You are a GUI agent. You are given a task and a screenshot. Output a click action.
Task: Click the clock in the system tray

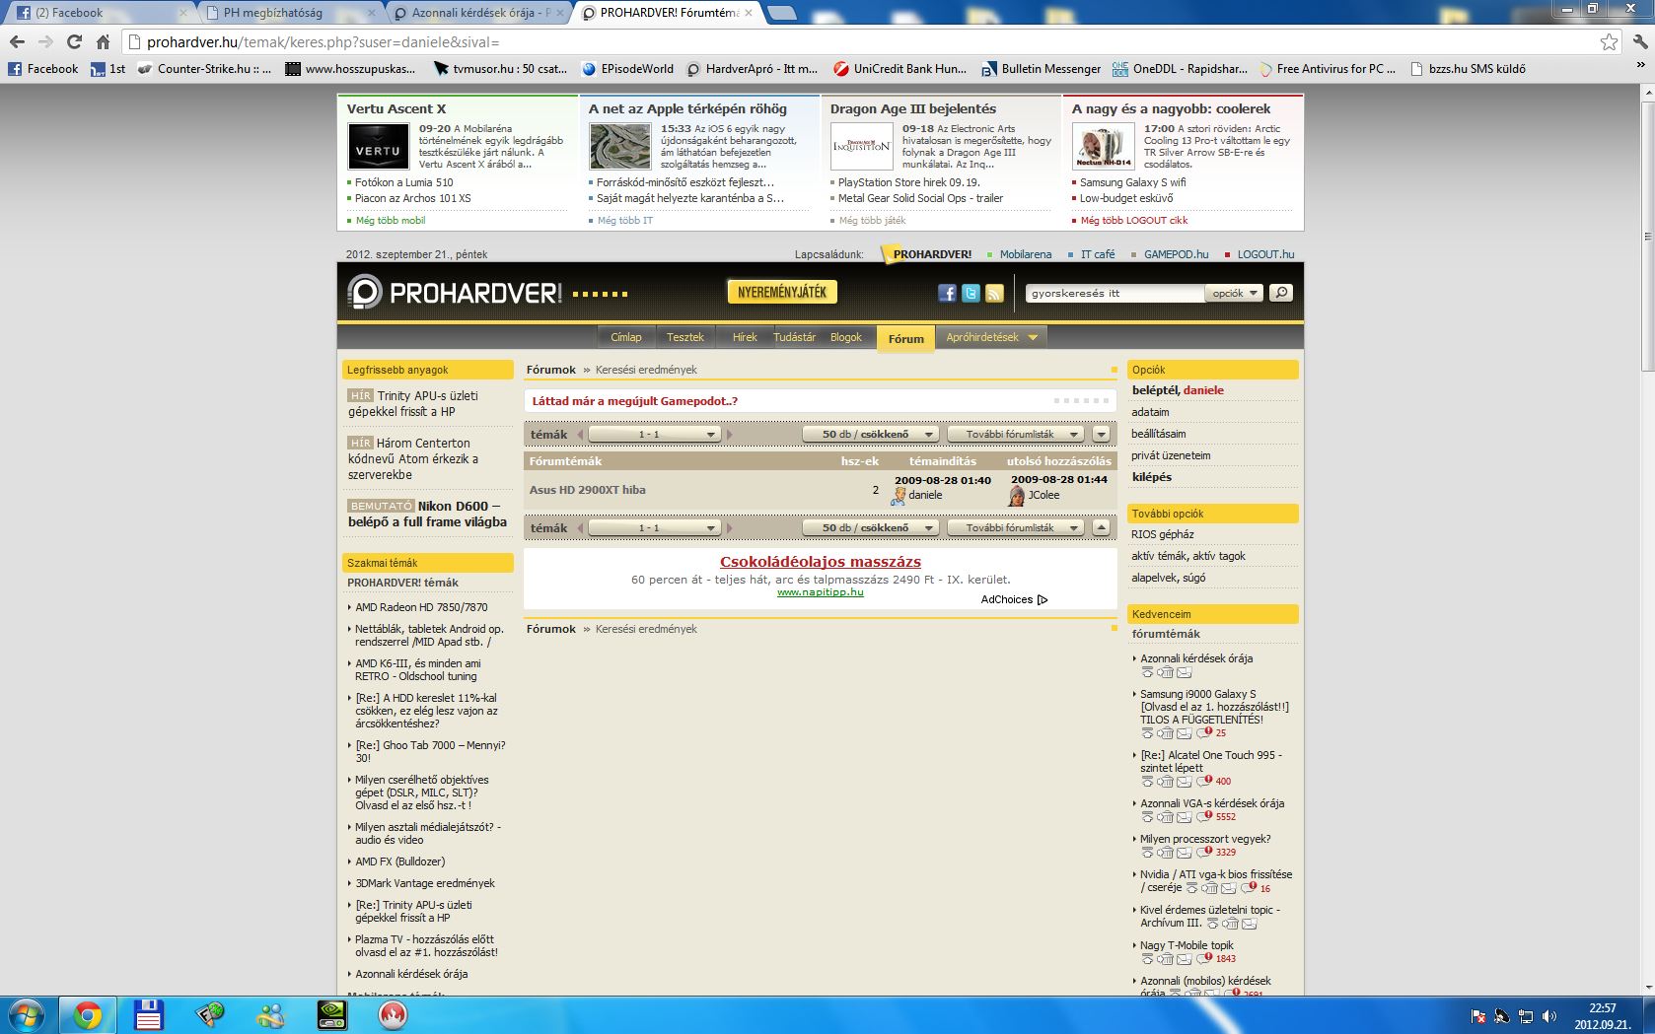tap(1602, 1015)
